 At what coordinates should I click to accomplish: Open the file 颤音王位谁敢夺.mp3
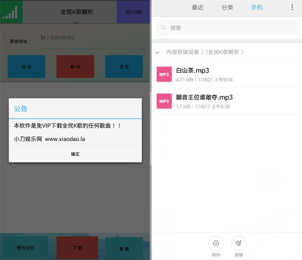(x=227, y=101)
